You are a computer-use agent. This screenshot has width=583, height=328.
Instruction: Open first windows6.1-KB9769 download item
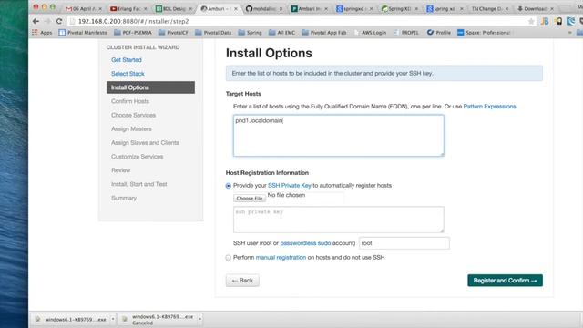click(71, 320)
